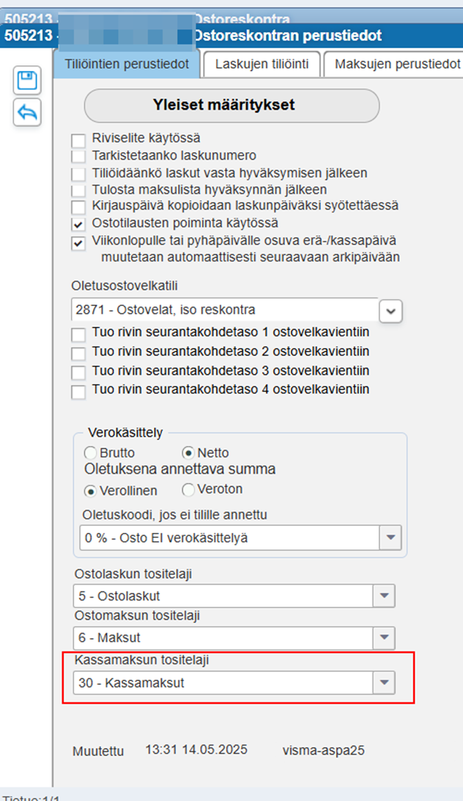This screenshot has height=801, width=463.
Task: Choose the Netto tax handling option
Action: [188, 453]
